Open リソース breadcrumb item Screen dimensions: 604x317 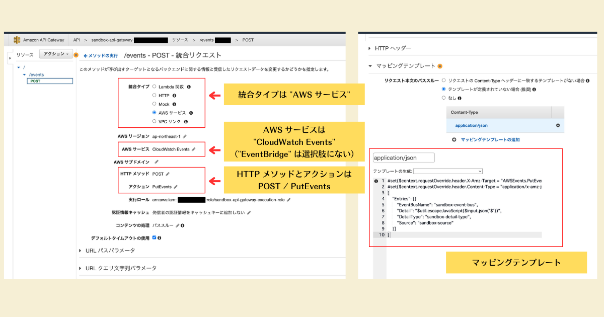(180, 40)
